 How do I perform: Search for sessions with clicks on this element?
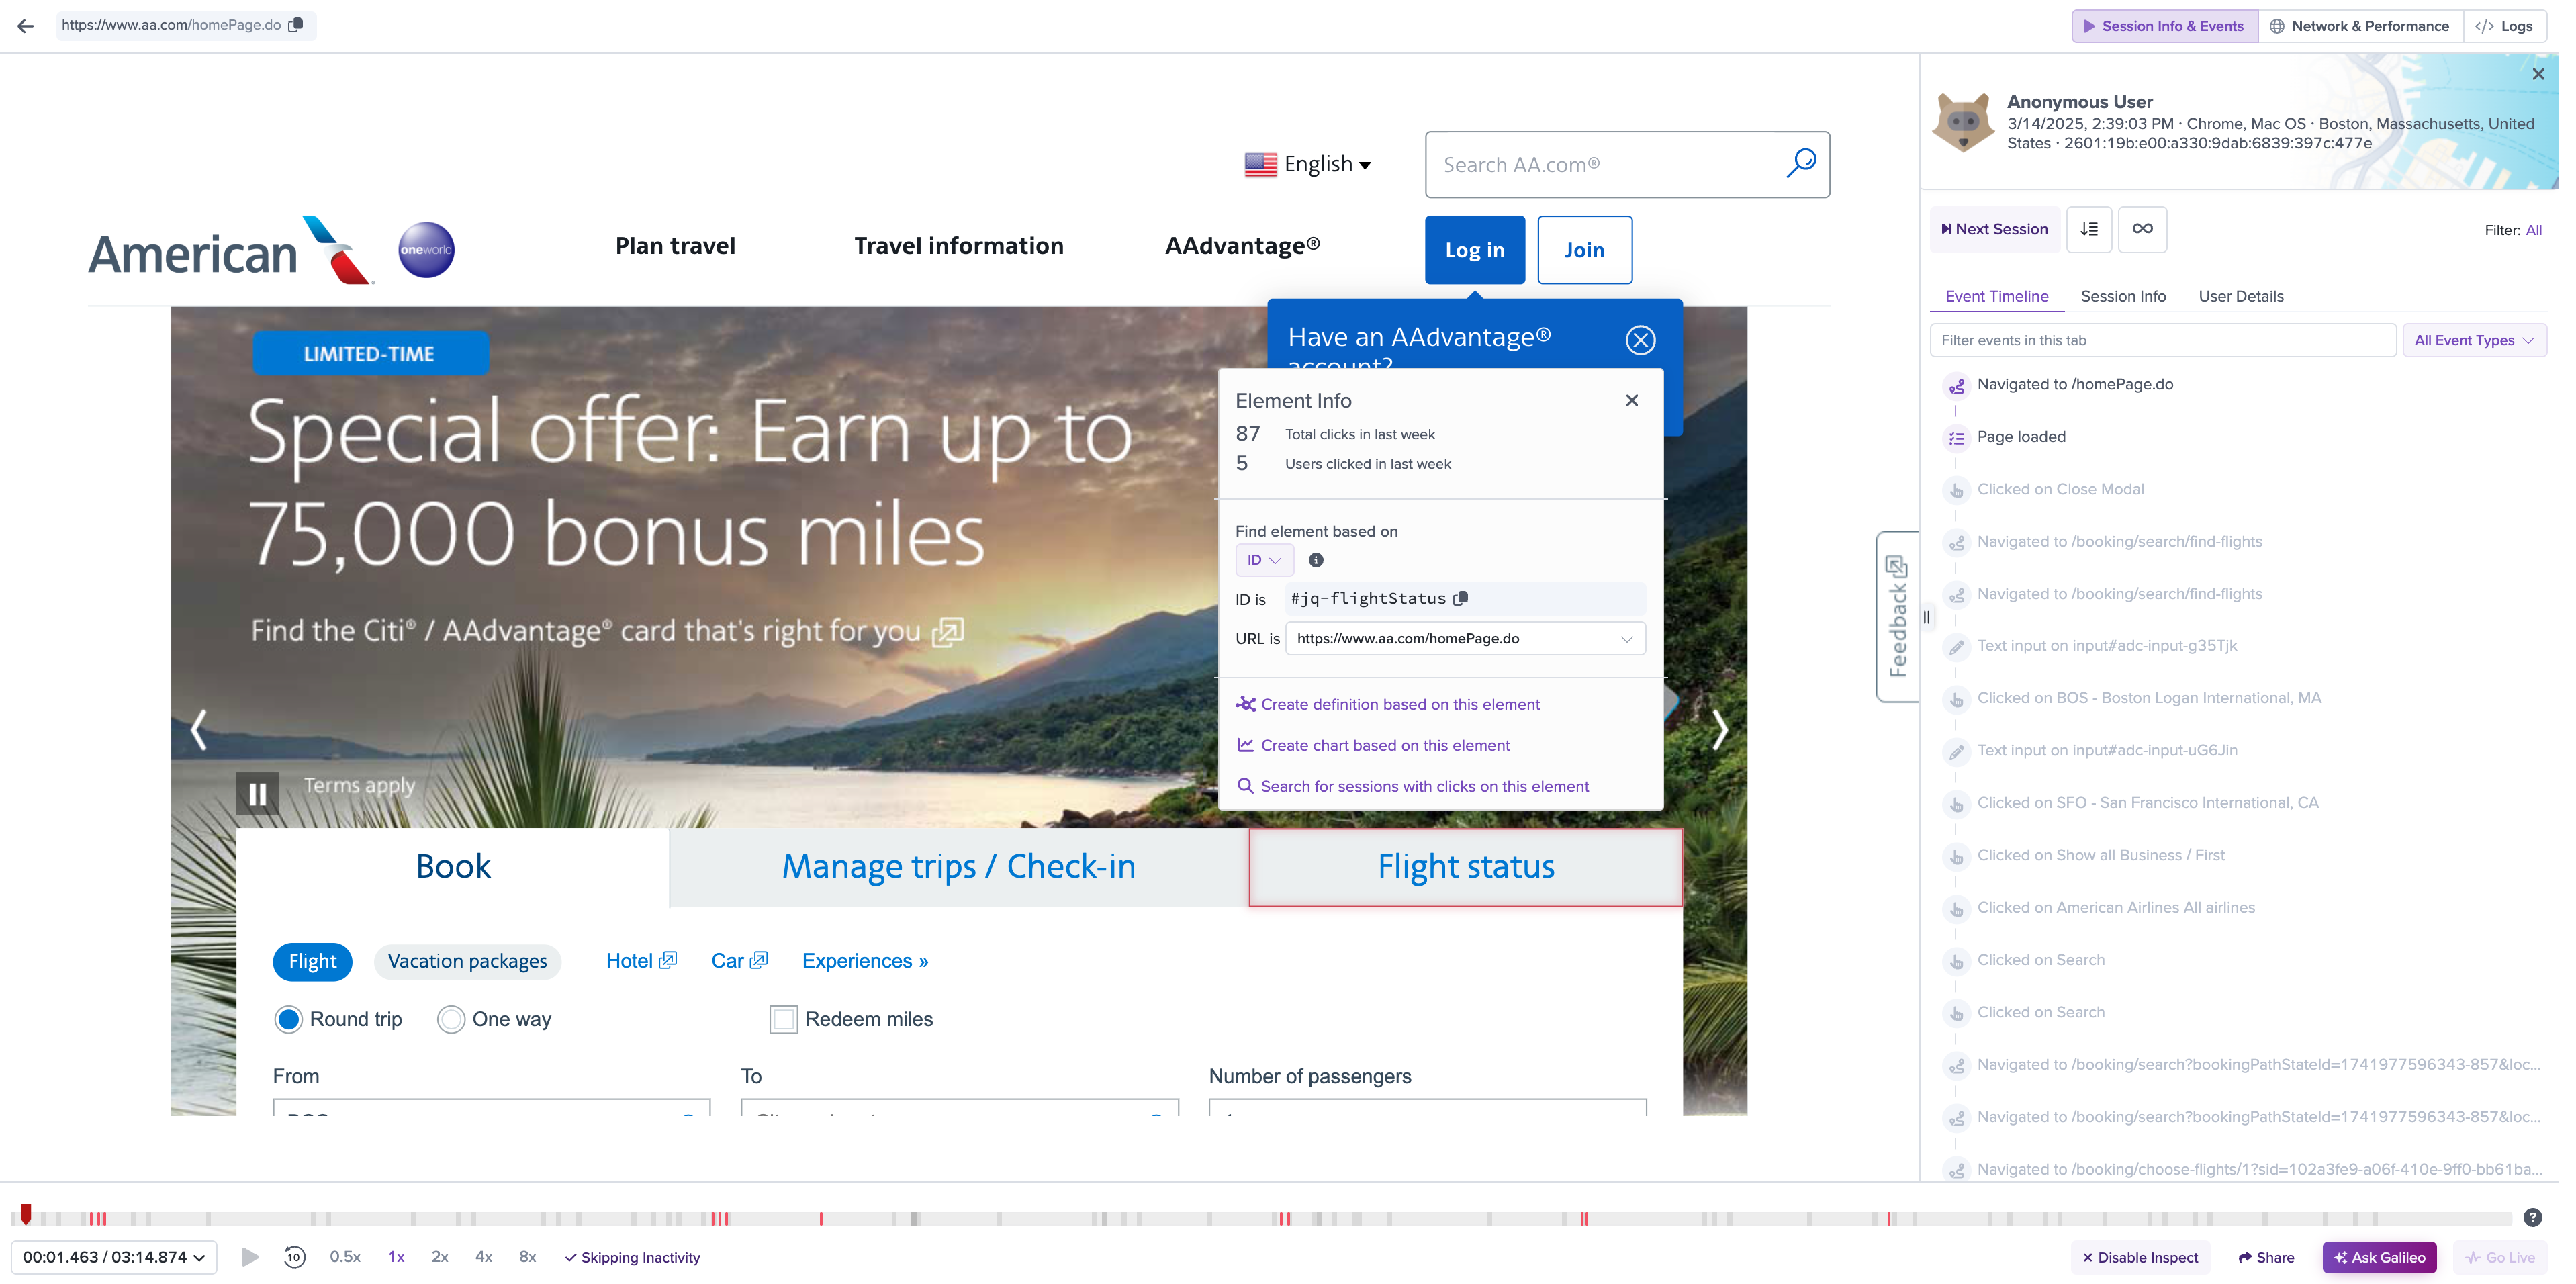click(1413, 786)
